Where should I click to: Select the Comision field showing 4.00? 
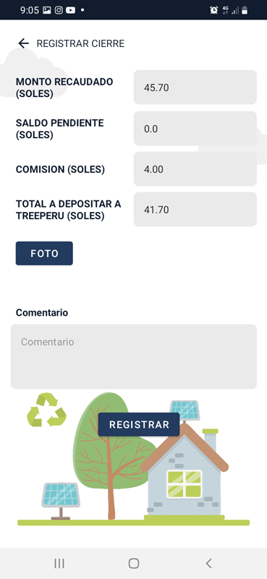point(195,169)
